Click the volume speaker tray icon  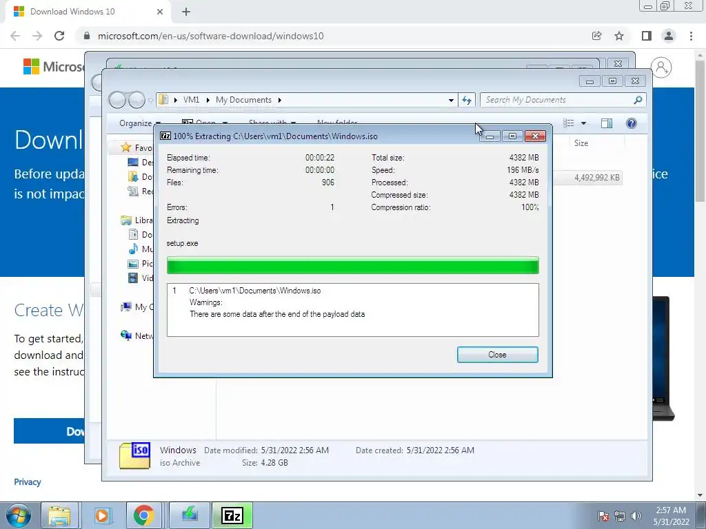coord(636,515)
